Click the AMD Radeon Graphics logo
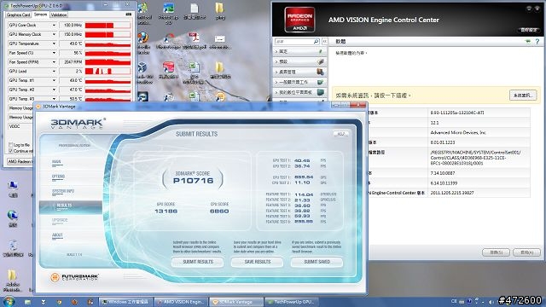This screenshot has width=546, height=307. 299,19
